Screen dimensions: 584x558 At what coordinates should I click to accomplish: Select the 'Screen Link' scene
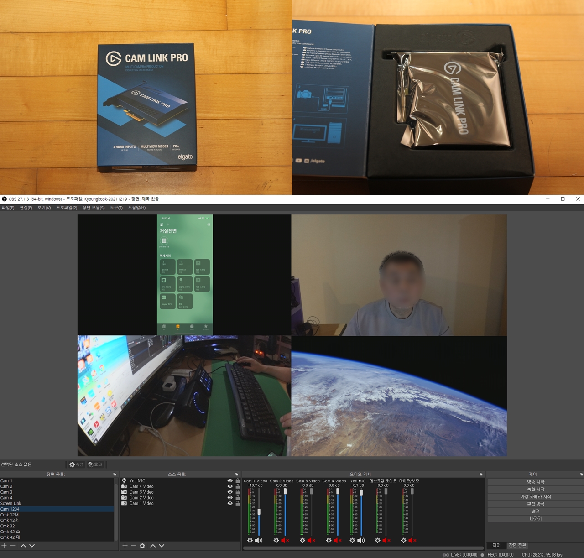coord(57,503)
